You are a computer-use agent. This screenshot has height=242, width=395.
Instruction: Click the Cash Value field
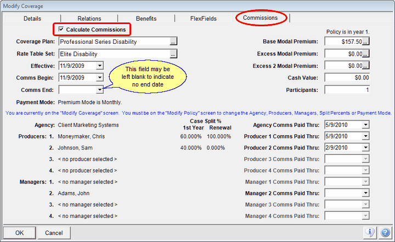[347, 78]
